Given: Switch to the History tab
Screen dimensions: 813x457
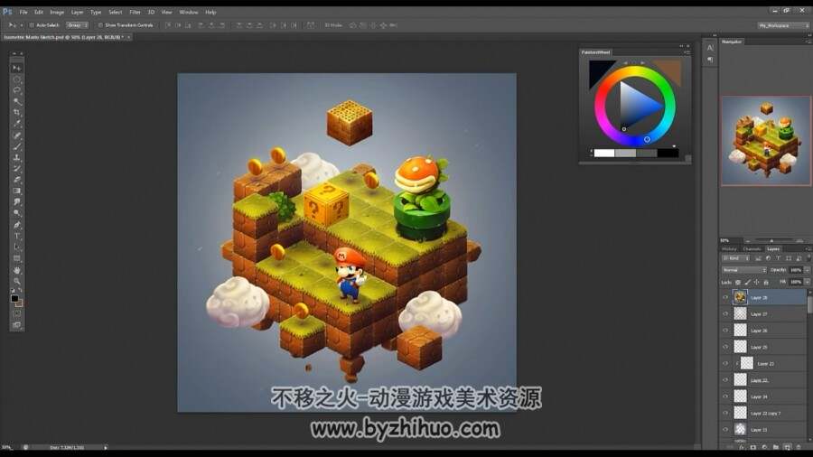Looking at the screenshot, I should tap(730, 249).
